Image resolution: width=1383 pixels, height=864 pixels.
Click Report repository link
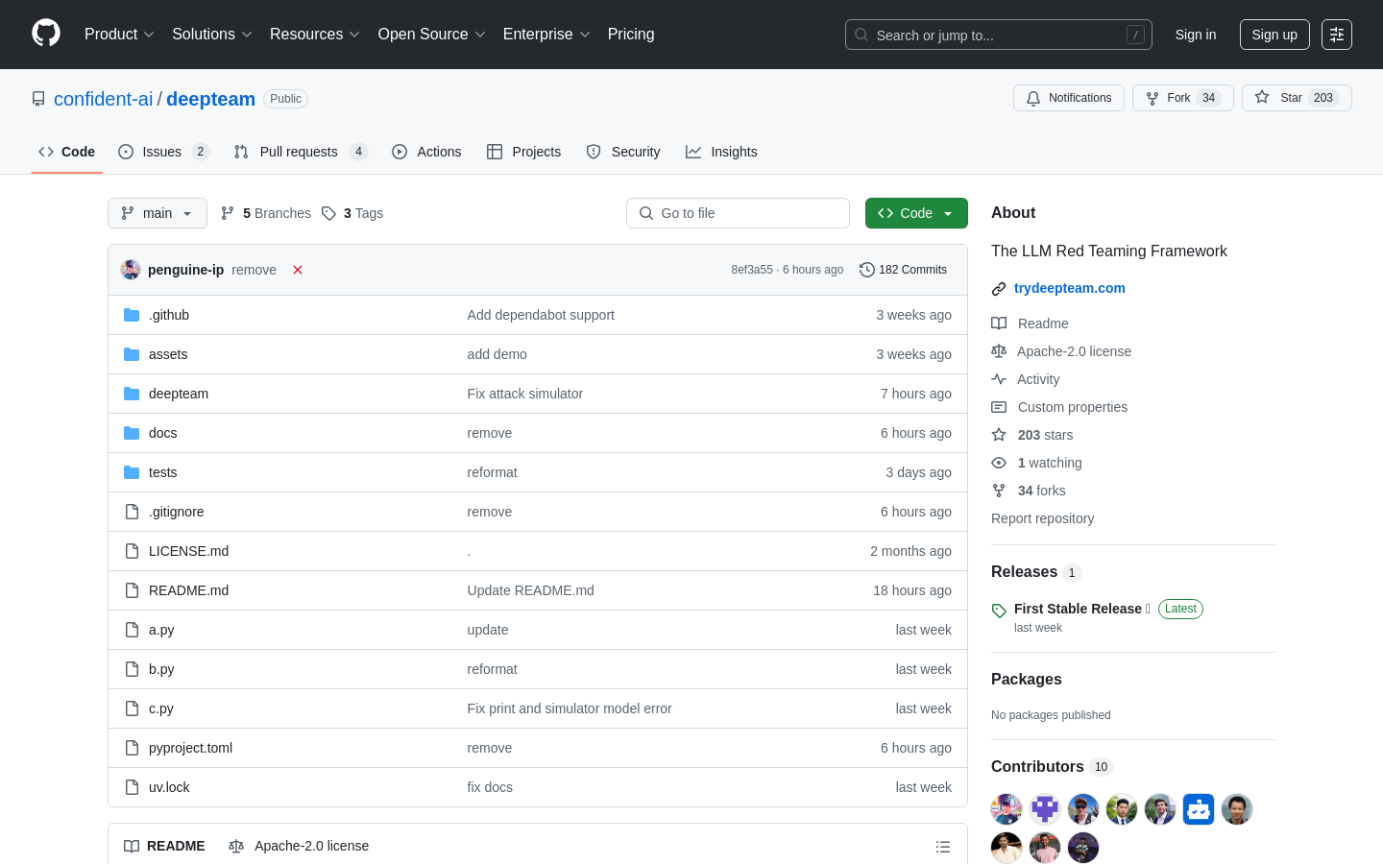pos(1042,518)
